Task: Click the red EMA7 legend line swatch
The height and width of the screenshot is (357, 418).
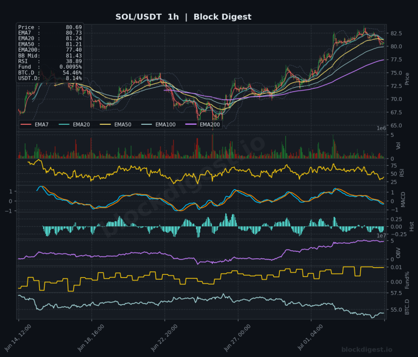Action: [x=26, y=124]
